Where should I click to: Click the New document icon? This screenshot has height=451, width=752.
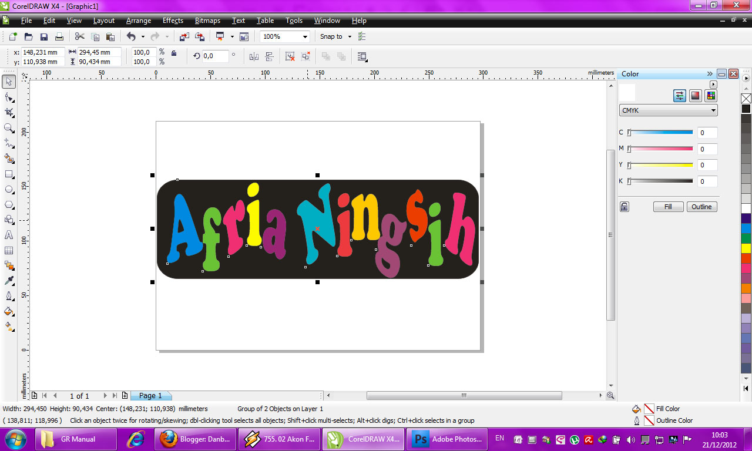click(13, 36)
